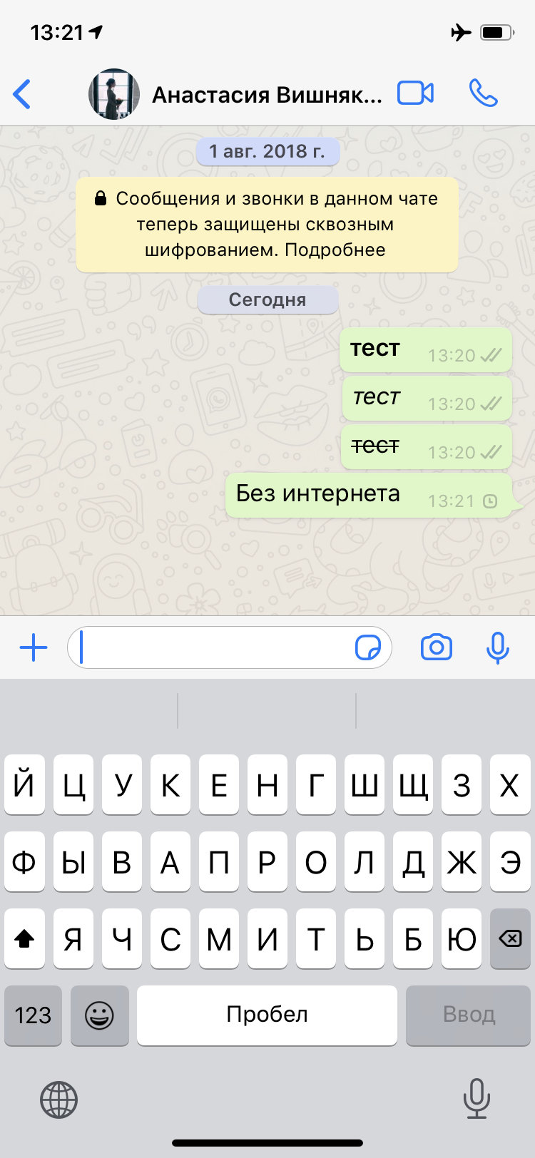Go back using the blue chevron

[x=22, y=94]
